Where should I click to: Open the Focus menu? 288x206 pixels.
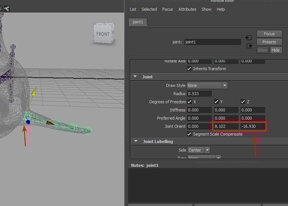(x=168, y=9)
